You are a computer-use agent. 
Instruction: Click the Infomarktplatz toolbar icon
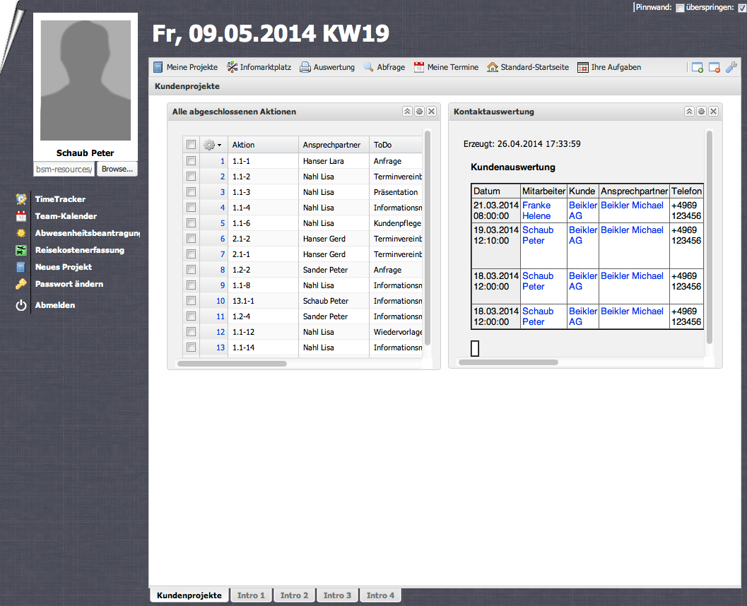pos(233,67)
